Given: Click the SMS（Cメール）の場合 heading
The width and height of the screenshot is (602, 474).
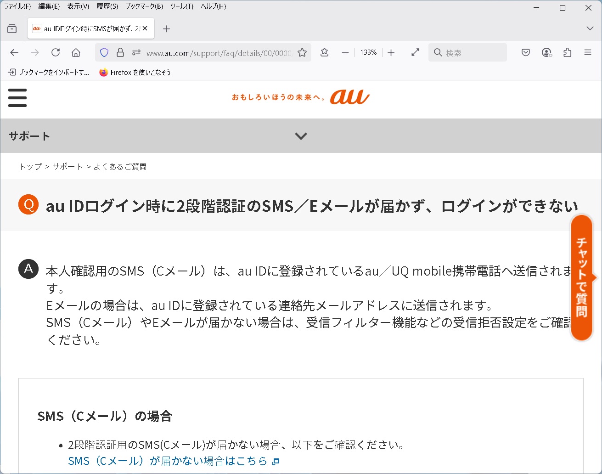Looking at the screenshot, I should point(105,416).
